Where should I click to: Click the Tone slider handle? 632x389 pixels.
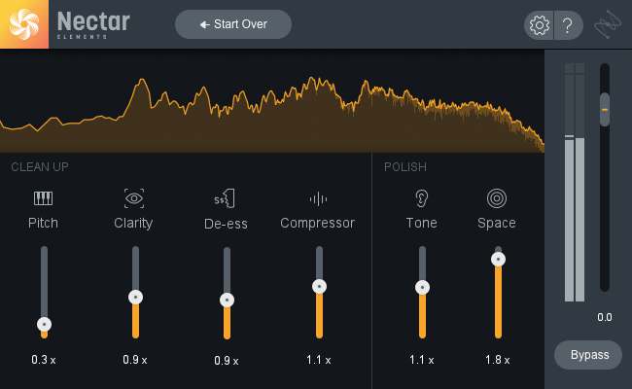422,288
